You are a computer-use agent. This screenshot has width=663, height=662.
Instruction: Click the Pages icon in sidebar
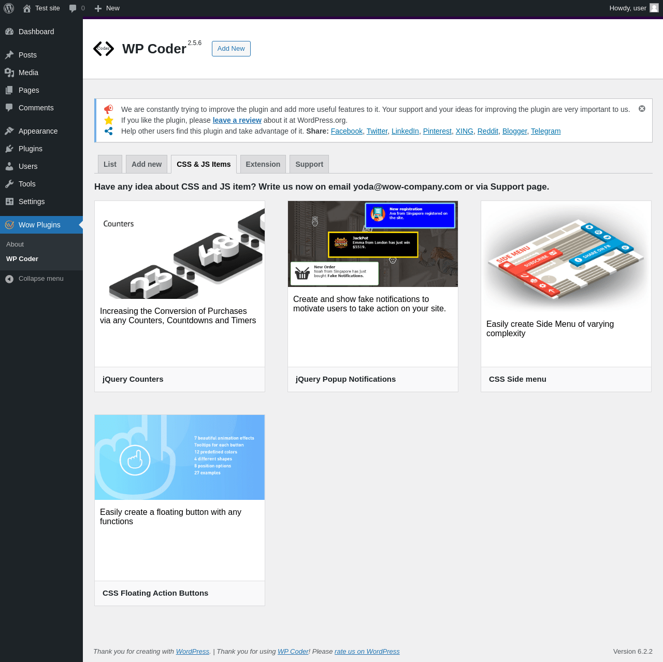[9, 90]
